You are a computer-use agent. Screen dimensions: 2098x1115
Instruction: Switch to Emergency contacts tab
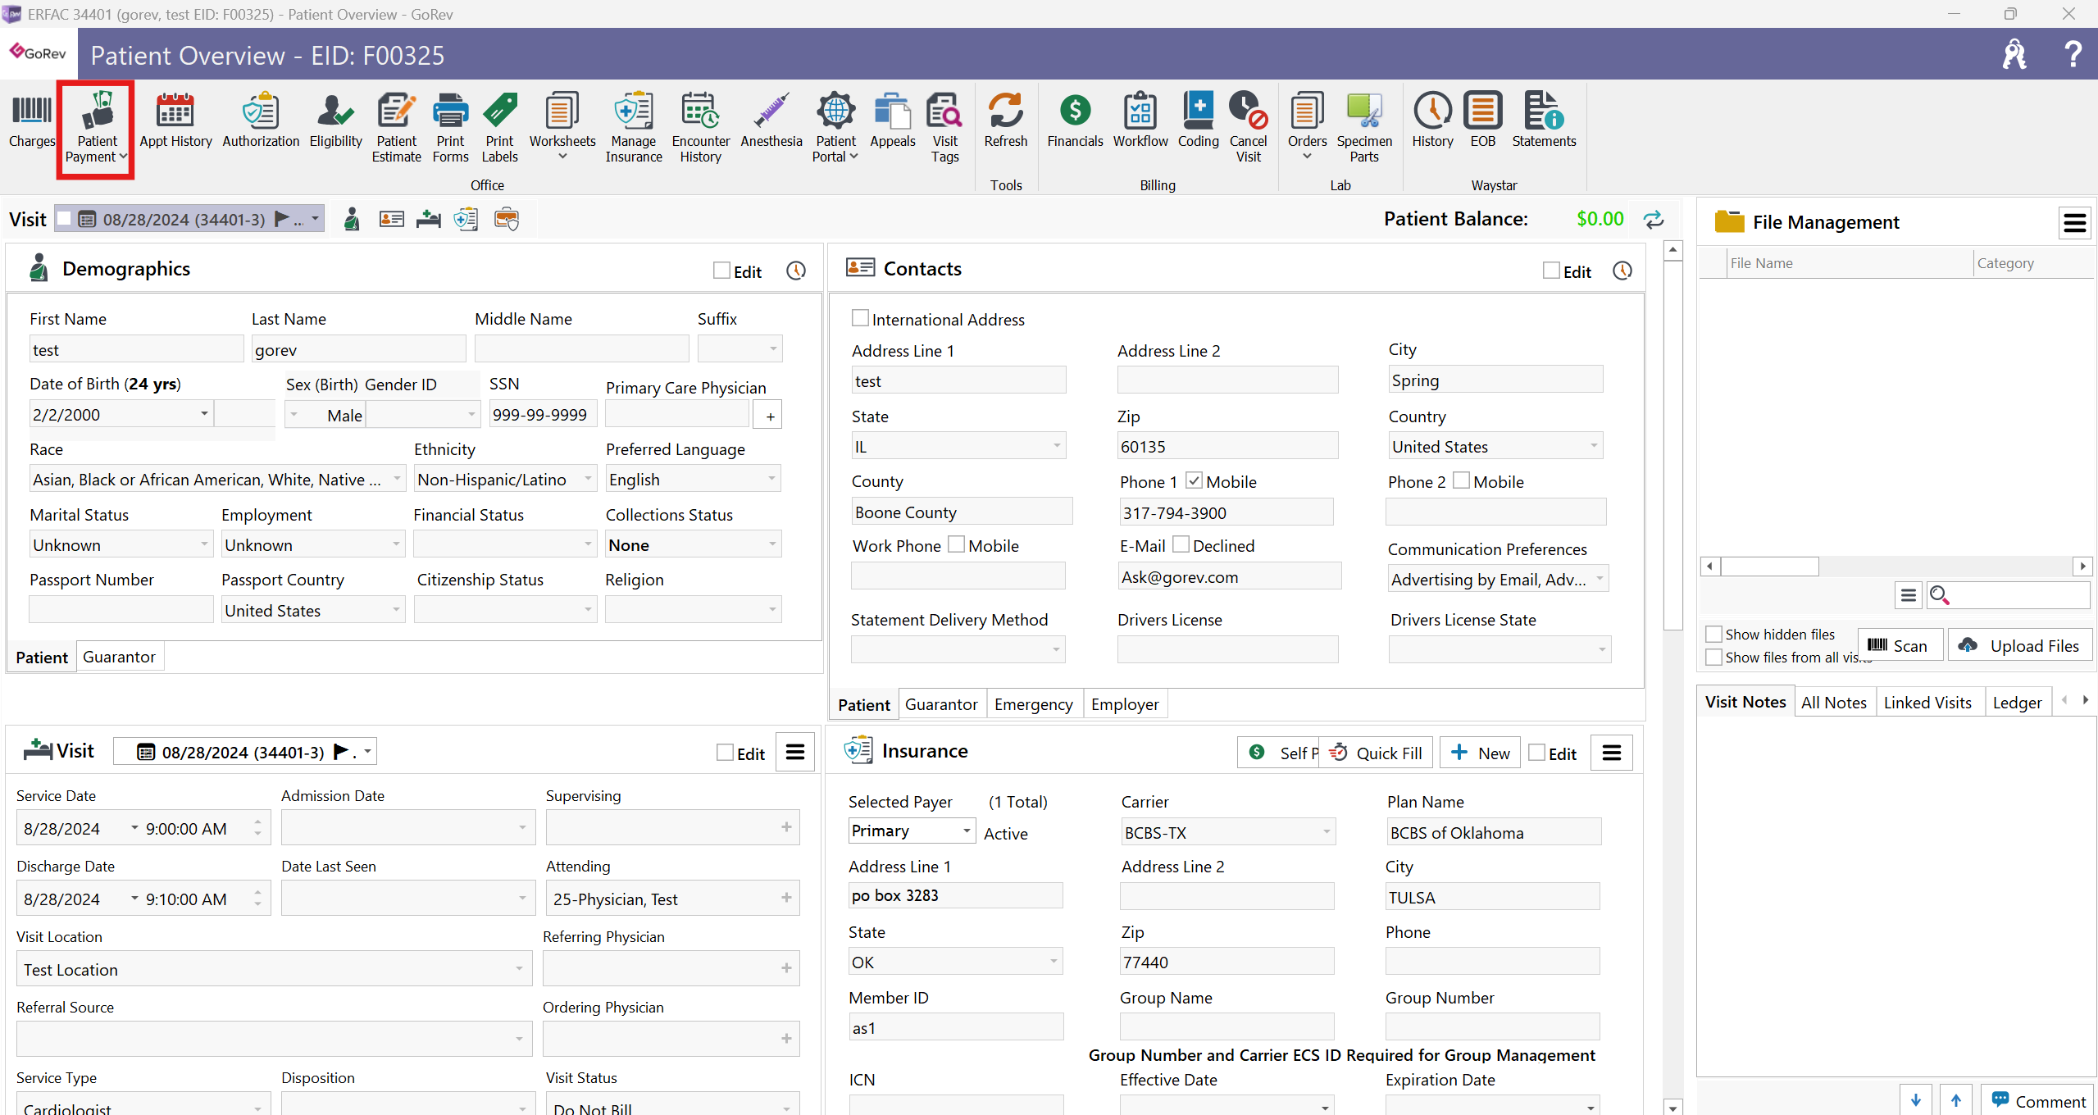(x=1033, y=704)
